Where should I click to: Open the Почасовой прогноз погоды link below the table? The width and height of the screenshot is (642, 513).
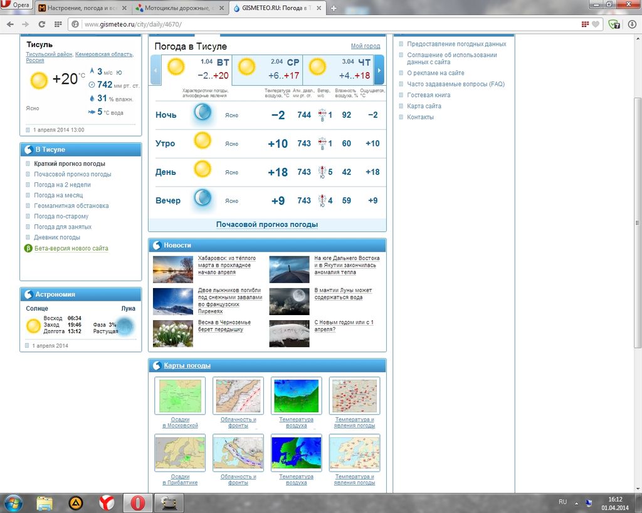[x=267, y=224]
